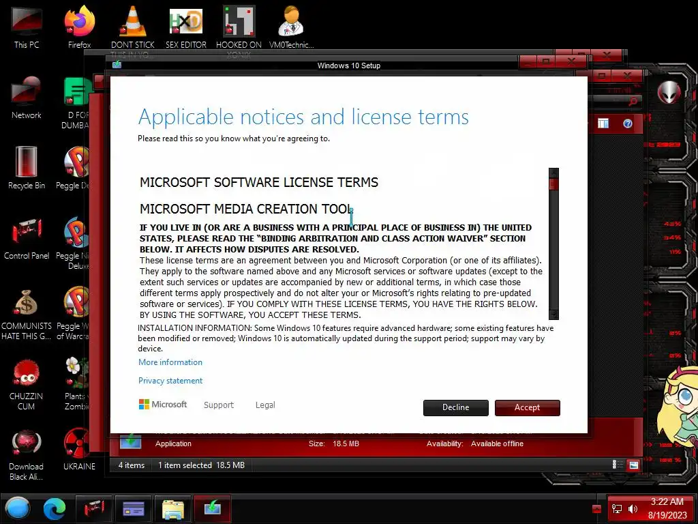Open the Recycle Bin desktop icon
Image resolution: width=698 pixels, height=524 pixels.
point(27,168)
